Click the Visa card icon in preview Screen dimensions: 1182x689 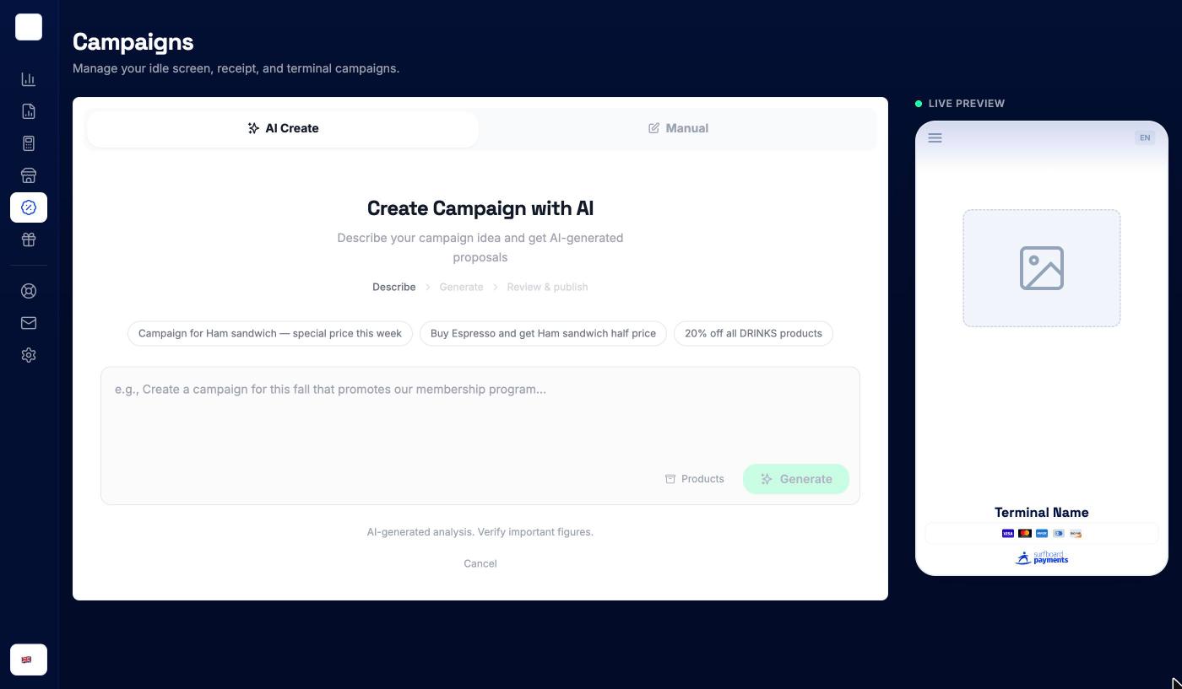pos(1008,533)
